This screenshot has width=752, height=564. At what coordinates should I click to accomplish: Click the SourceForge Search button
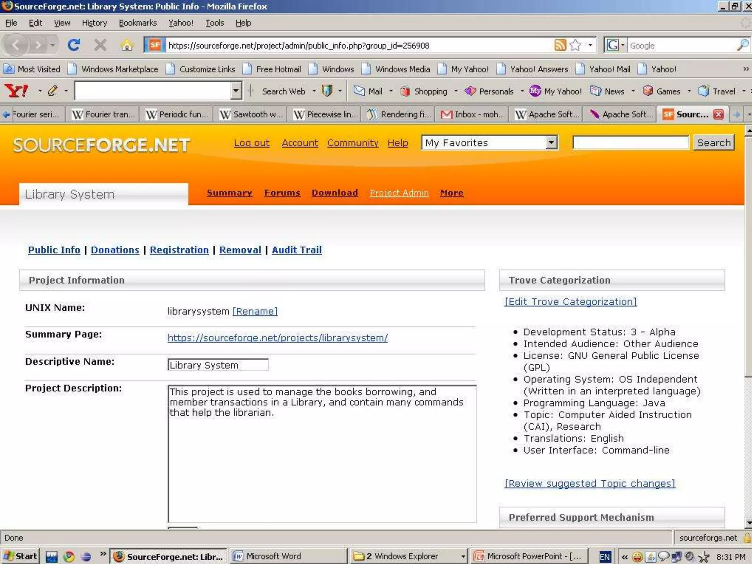714,142
